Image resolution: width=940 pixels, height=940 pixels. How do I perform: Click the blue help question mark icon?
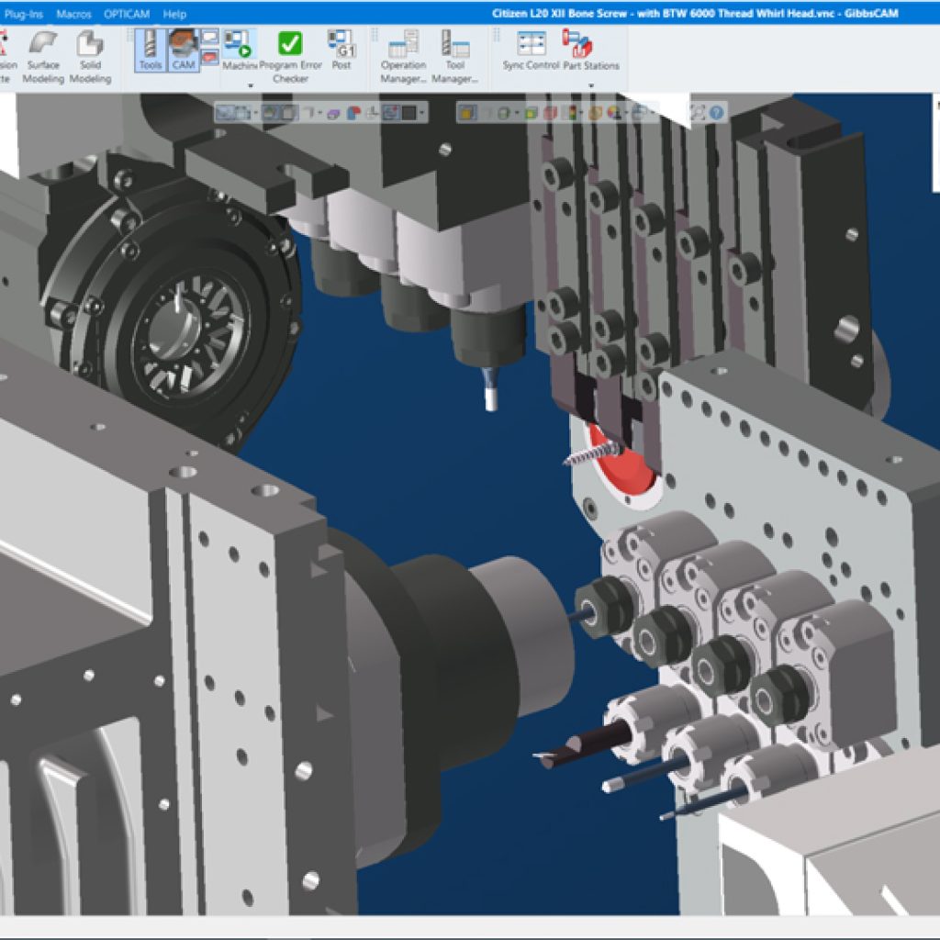tap(717, 113)
